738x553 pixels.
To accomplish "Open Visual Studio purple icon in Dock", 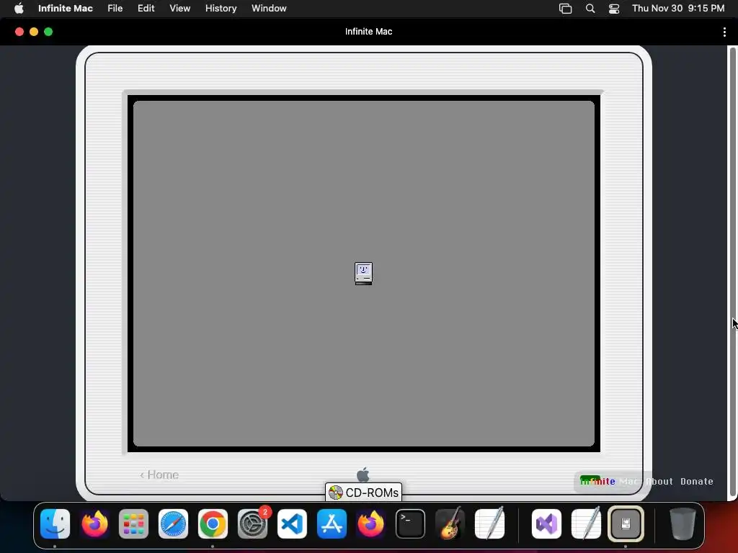I will pyautogui.click(x=546, y=523).
